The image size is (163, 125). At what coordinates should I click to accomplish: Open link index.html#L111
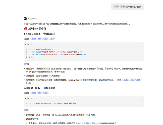tap(39, 93)
